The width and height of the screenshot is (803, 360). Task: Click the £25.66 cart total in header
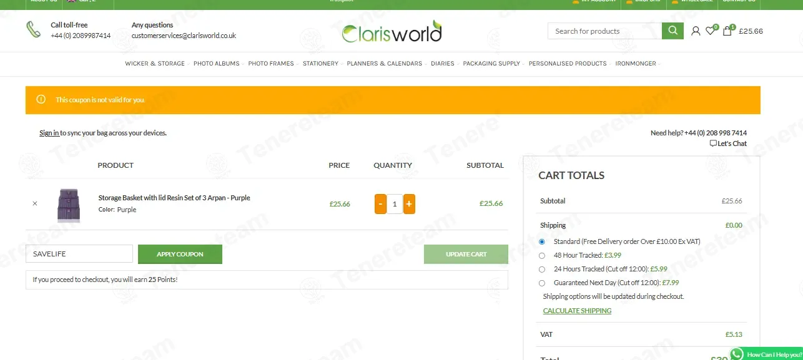point(751,31)
